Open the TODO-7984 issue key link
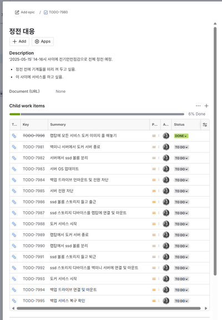The image size is (222, 320). tap(34, 180)
